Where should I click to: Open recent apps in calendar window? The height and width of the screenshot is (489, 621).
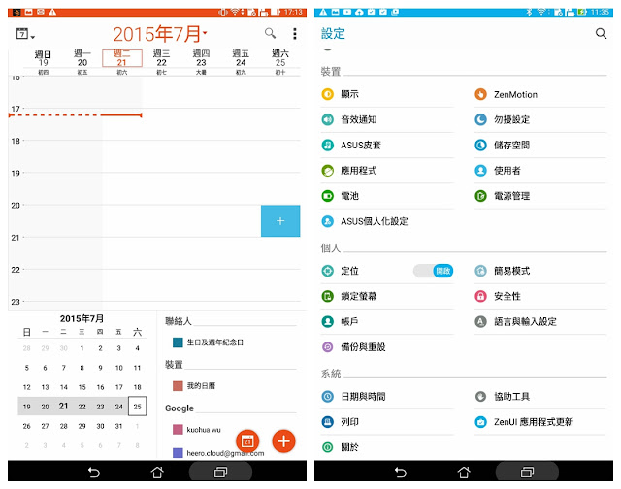point(220,472)
